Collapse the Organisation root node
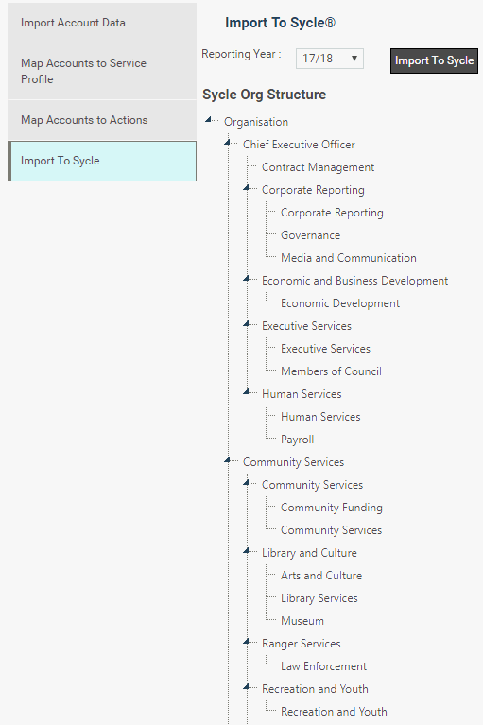This screenshot has width=483, height=725. [209, 120]
